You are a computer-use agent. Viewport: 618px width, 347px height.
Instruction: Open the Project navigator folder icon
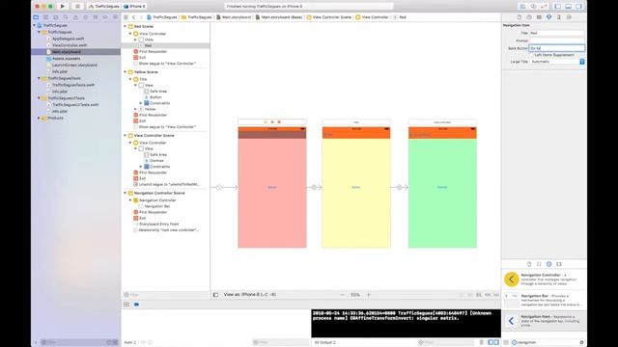tap(36, 17)
